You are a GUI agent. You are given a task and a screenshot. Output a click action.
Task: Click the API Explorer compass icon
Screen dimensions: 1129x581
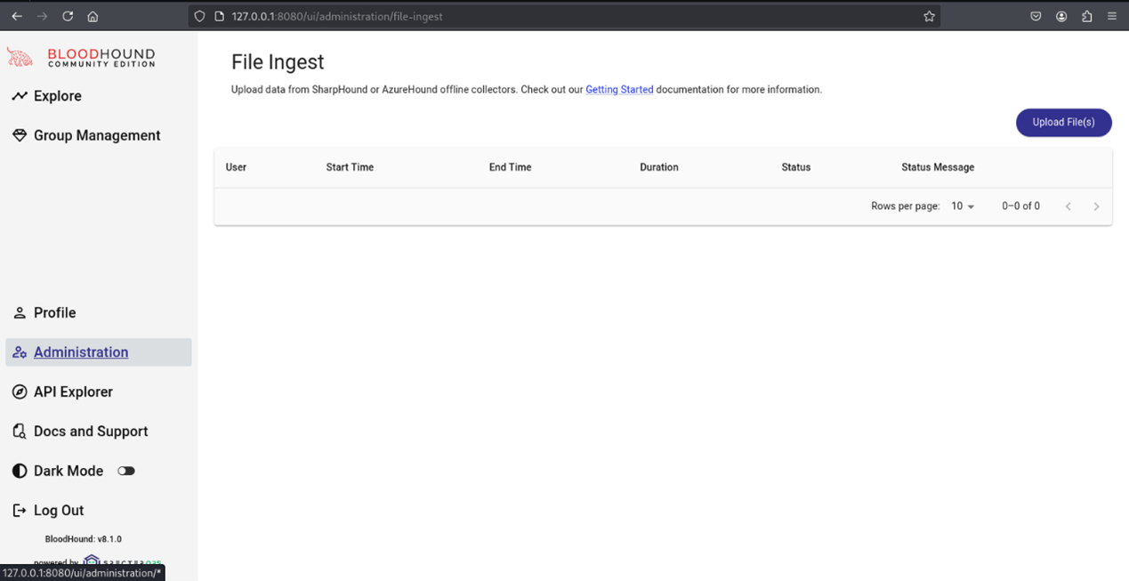click(x=20, y=392)
